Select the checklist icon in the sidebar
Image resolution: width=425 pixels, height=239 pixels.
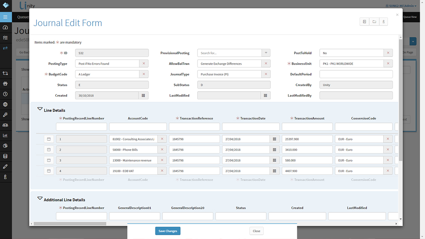click(x=5, y=38)
